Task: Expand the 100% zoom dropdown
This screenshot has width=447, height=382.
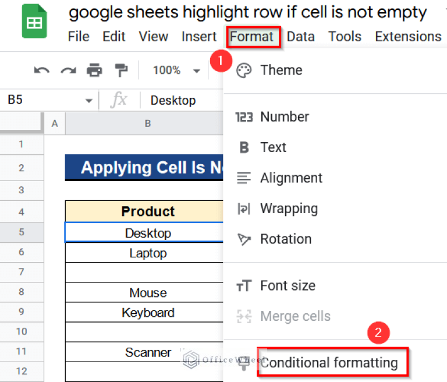Action: (196, 71)
